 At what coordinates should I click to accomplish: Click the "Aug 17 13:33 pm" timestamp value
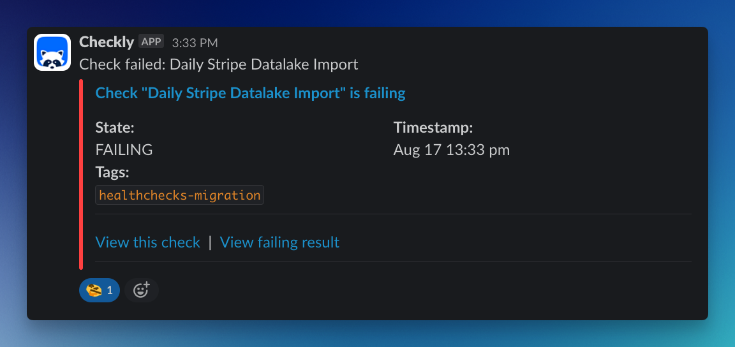click(x=451, y=150)
